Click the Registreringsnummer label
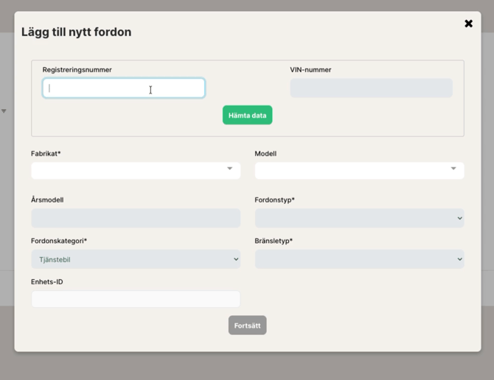 tap(77, 70)
